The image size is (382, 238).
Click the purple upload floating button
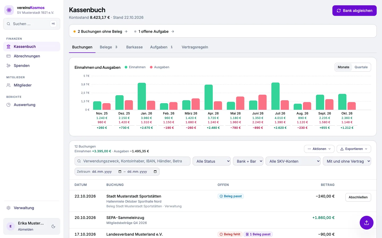pyautogui.click(x=367, y=223)
